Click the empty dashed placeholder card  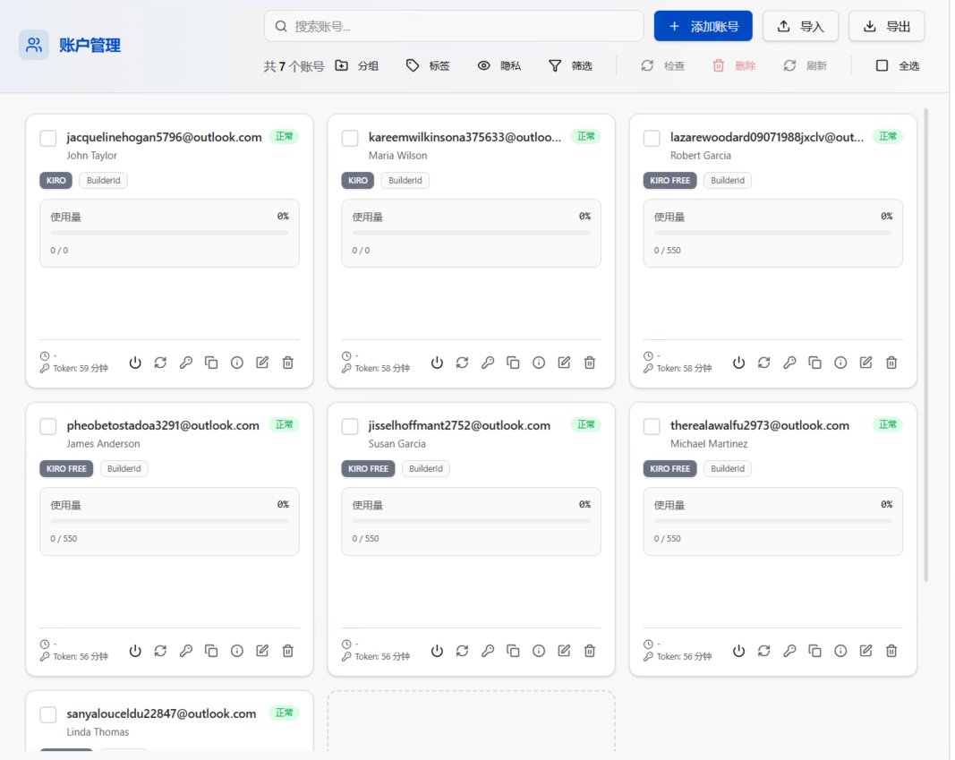tap(471, 722)
